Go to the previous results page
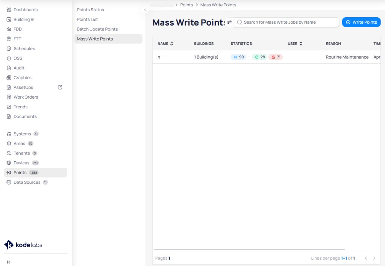385x266 pixels. [366, 258]
